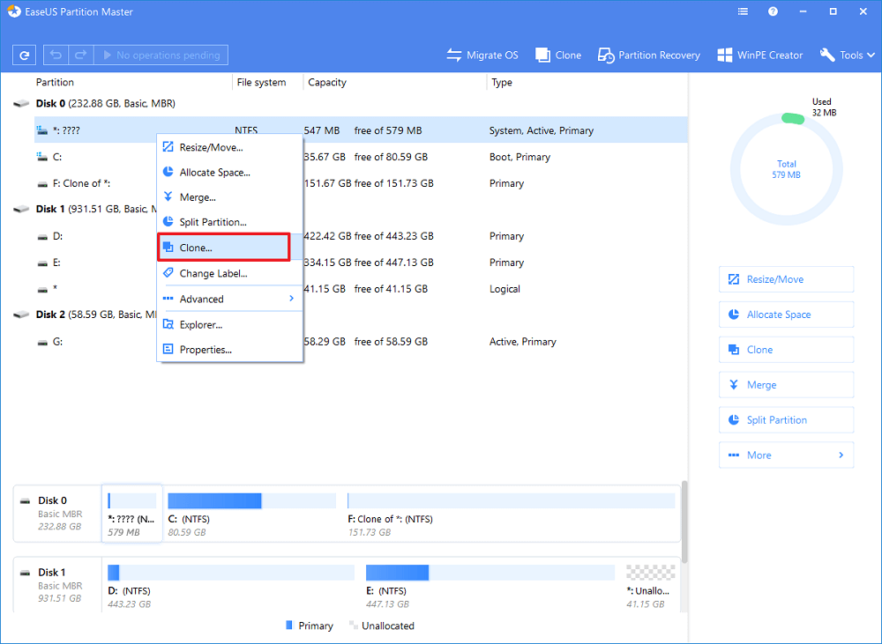Click the Capacity column header
Screen dimensions: 882x644
click(x=327, y=83)
